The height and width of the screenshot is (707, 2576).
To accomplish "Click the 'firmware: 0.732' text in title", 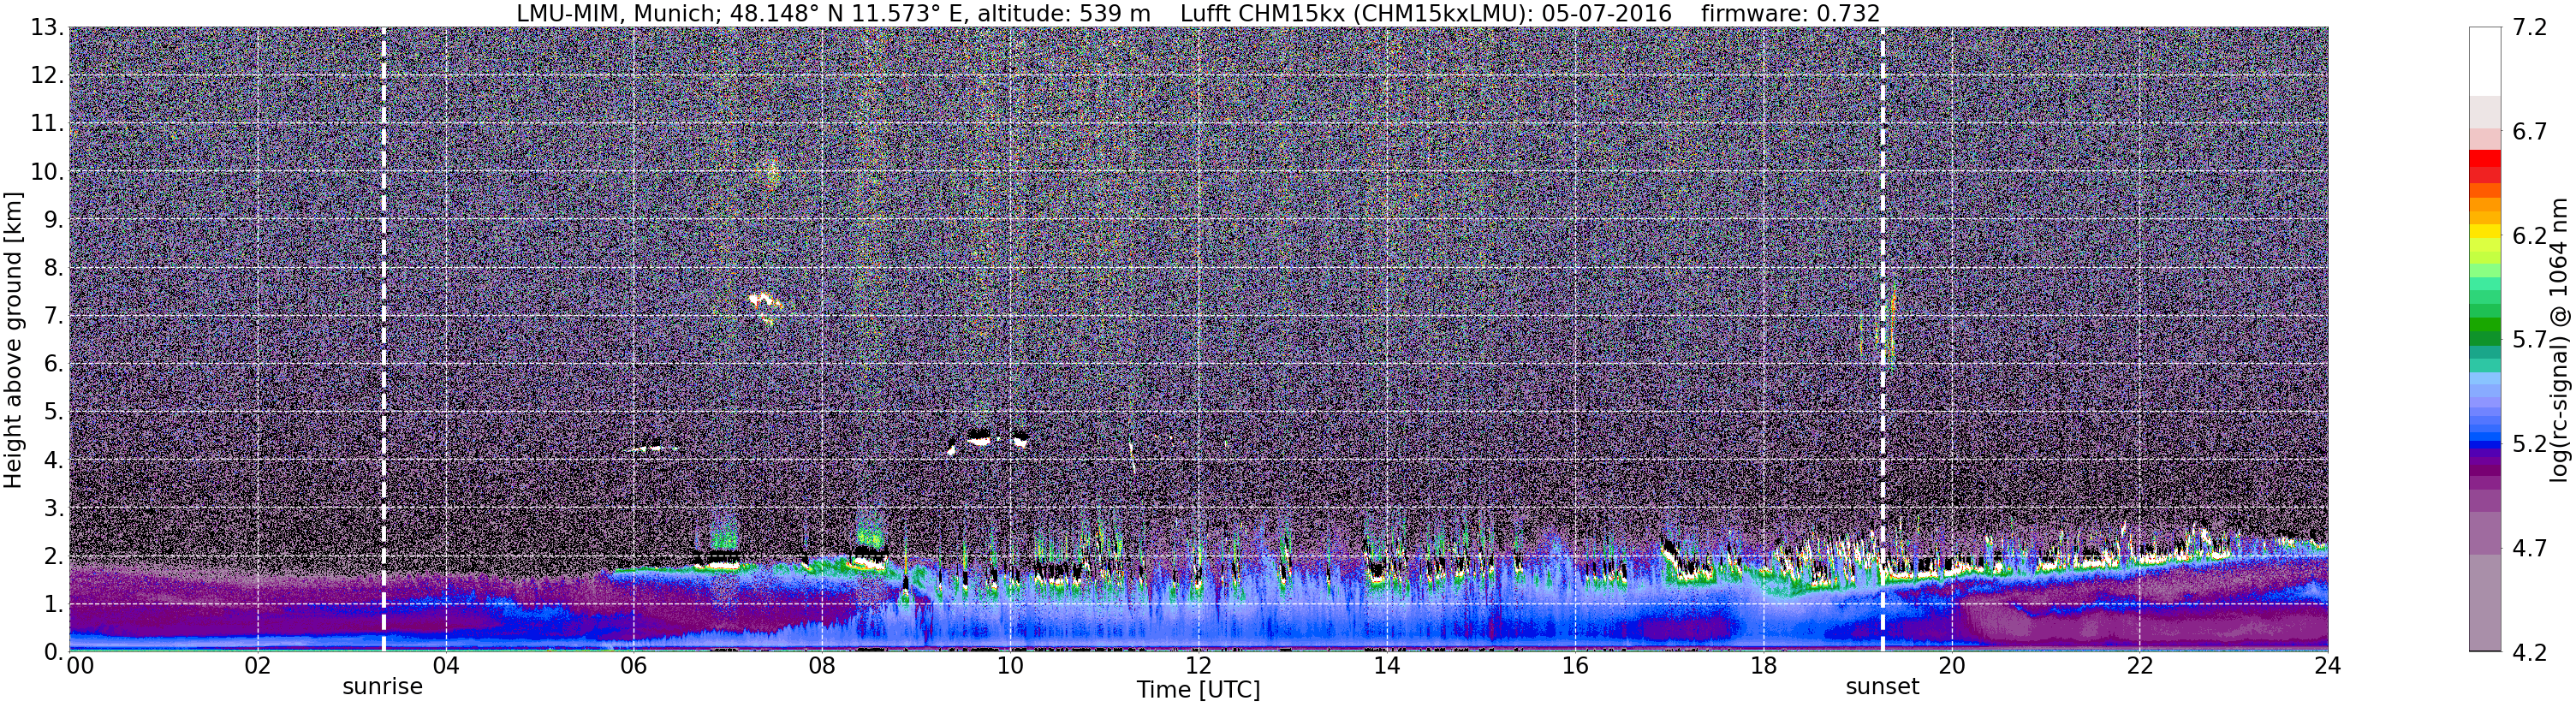I will pyautogui.click(x=1790, y=14).
